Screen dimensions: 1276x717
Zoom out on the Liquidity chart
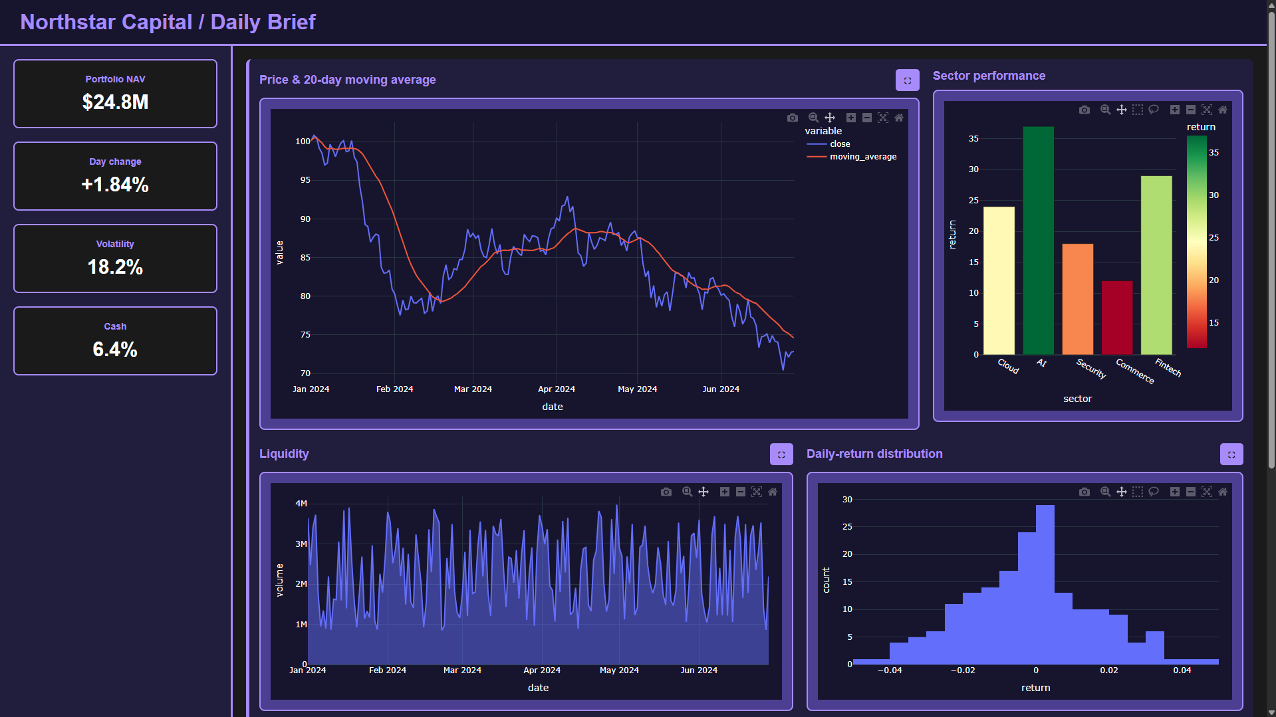741,492
